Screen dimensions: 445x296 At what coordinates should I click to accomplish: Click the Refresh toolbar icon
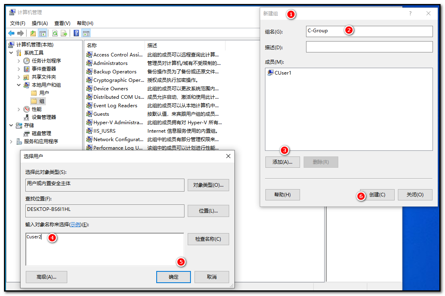tap(55, 33)
